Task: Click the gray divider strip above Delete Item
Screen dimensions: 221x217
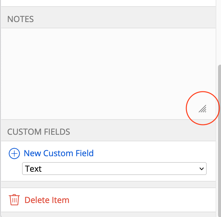Action: pos(108,185)
